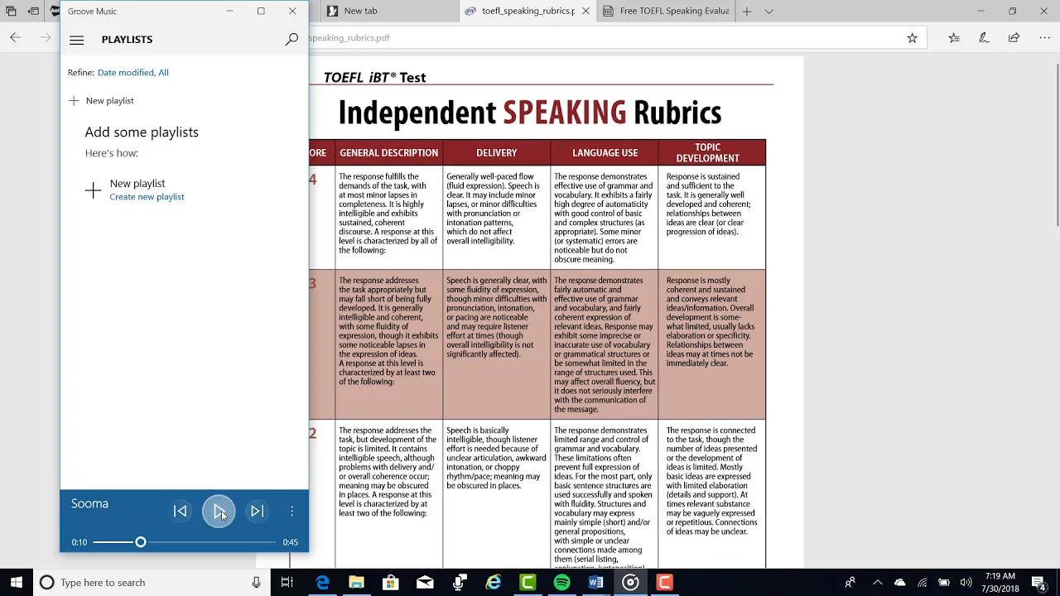Image resolution: width=1060 pixels, height=596 pixels.
Task: Add page to favorites with star
Action: [912, 37]
